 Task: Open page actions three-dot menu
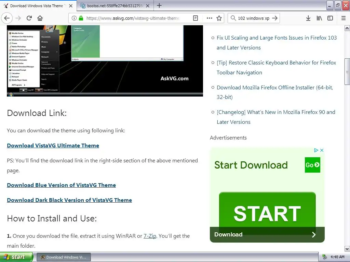click(x=210, y=18)
